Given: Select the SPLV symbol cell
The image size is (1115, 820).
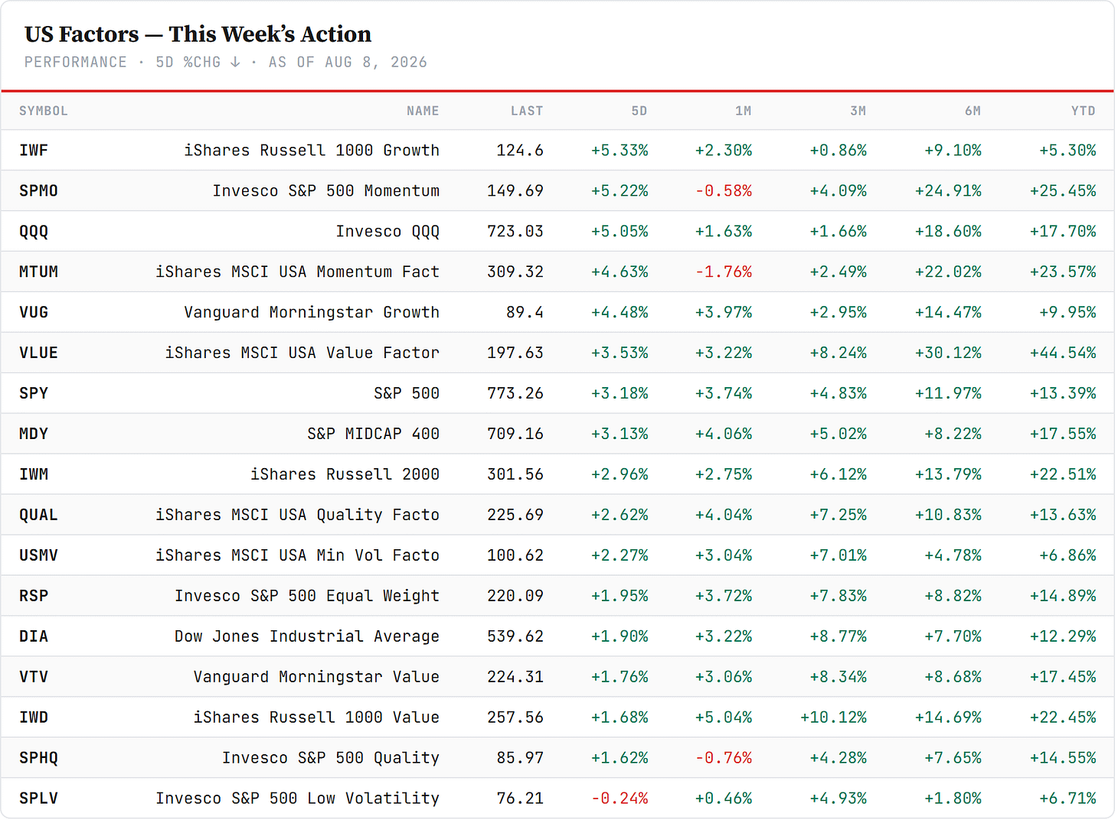Looking at the screenshot, I should pos(38,799).
